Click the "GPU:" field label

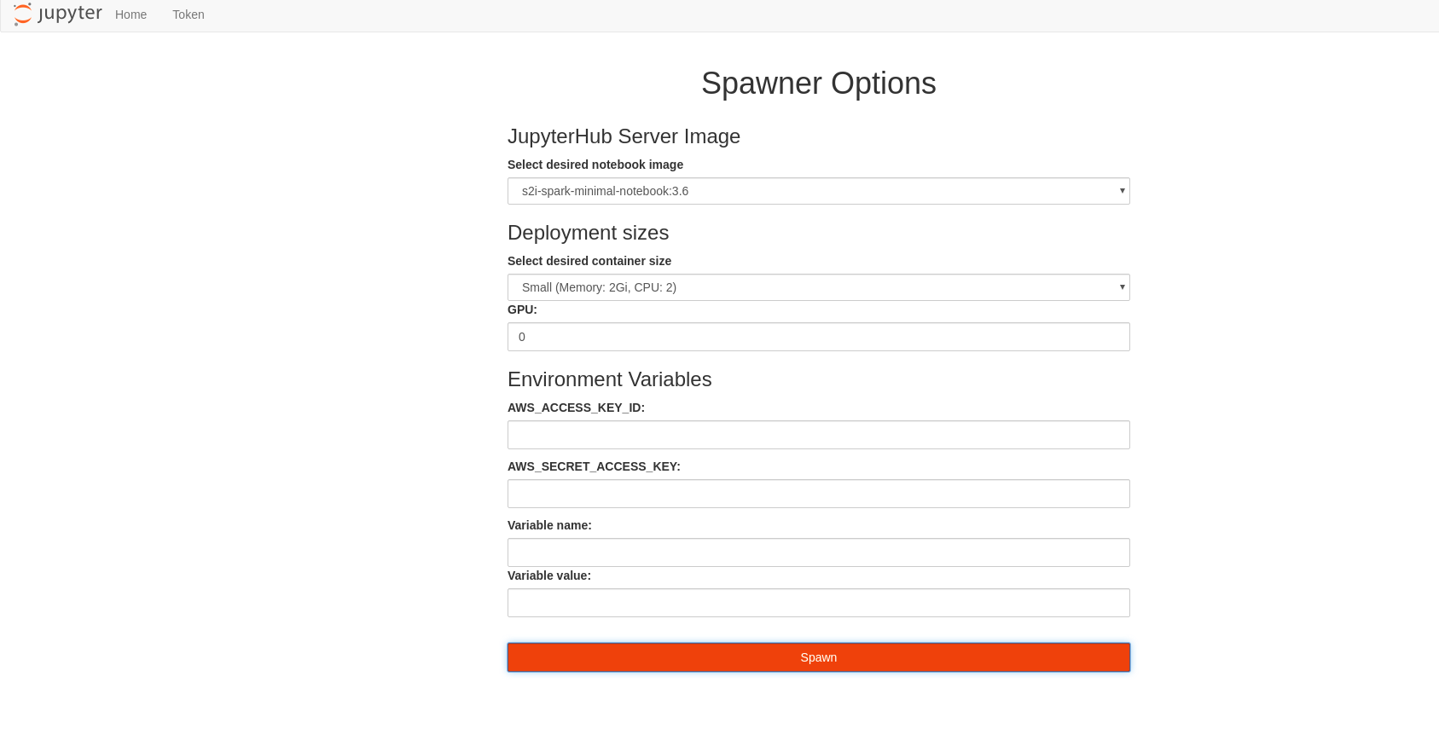click(522, 309)
